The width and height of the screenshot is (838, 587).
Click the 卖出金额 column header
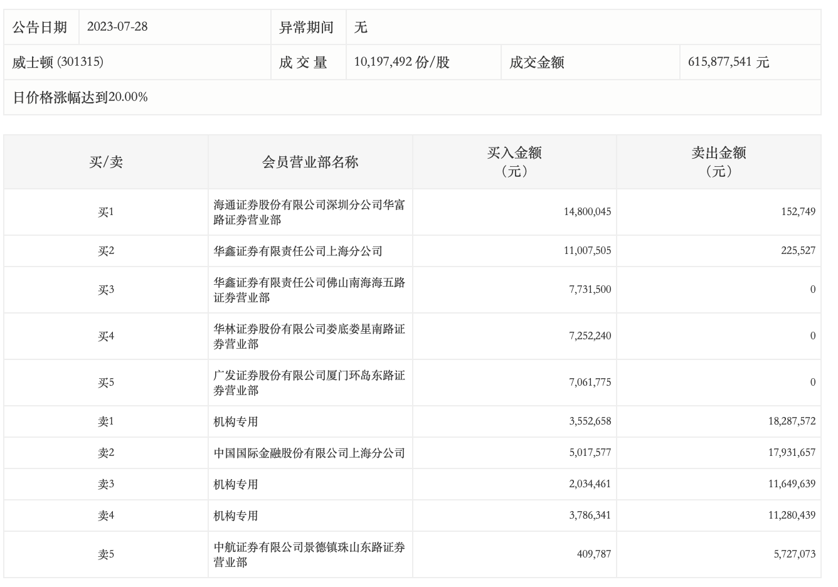pyautogui.click(x=719, y=162)
